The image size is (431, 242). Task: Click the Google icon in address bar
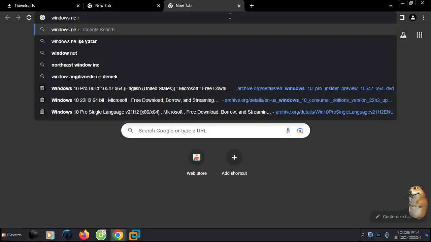[42, 17]
